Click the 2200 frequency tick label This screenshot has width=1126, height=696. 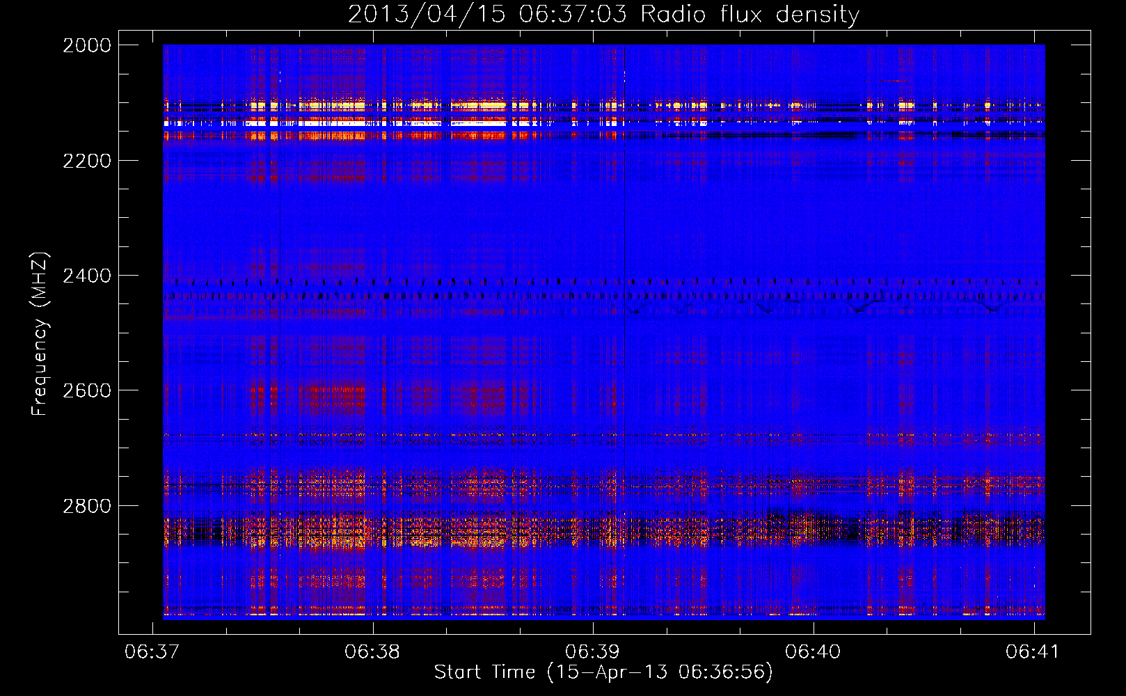coord(87,161)
